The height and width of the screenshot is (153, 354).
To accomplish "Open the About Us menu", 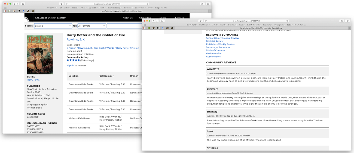I will [x=128, y=18].
